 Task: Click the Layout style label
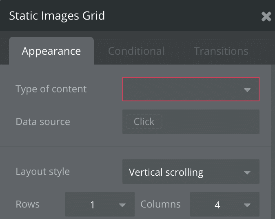tap(43, 172)
